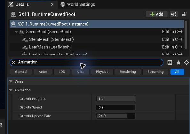190x134 pixels.
Task: Filter by the Streaming category
Action: [155, 72]
